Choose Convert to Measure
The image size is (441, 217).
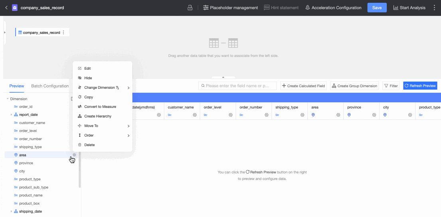pos(102,106)
